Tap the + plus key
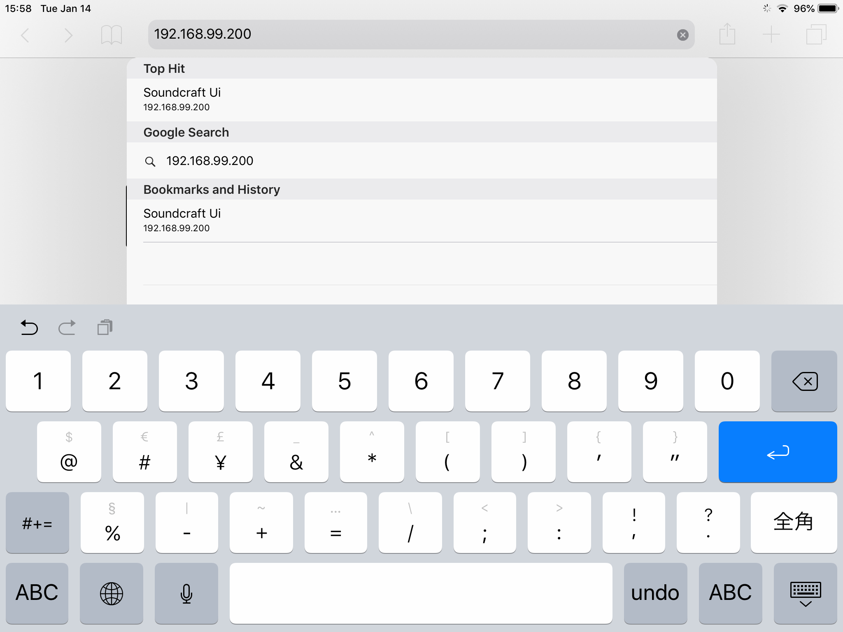Image resolution: width=843 pixels, height=632 pixels. 261,523
